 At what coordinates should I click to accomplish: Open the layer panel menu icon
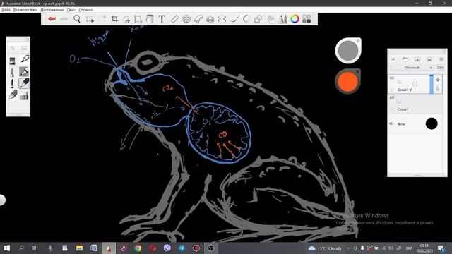coord(441,59)
